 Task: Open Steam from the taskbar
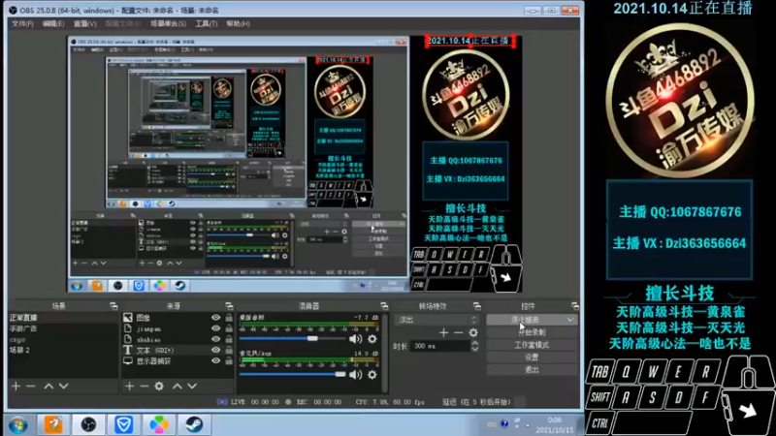(194, 424)
